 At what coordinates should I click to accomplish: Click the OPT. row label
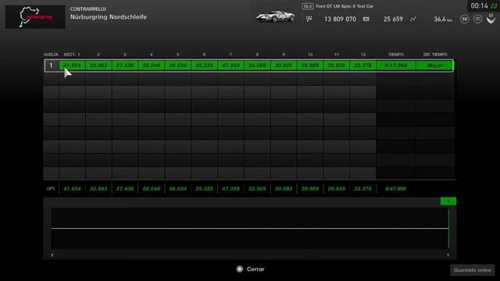51,189
